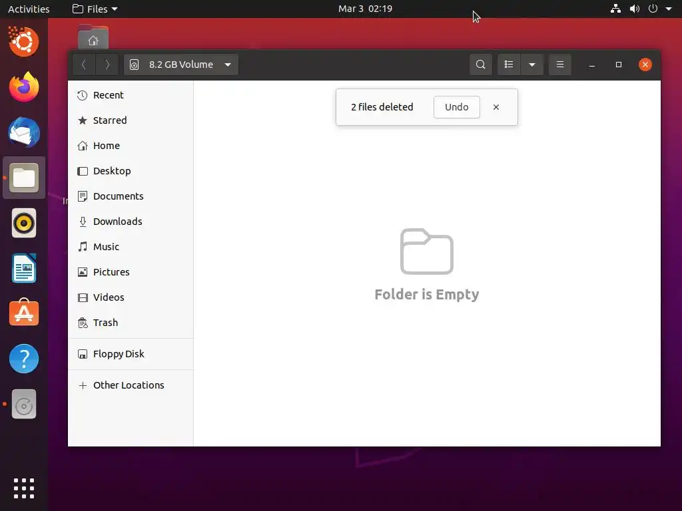Image resolution: width=682 pixels, height=511 pixels.
Task: Open Rhythmbox from the dock
Action: coord(24,223)
